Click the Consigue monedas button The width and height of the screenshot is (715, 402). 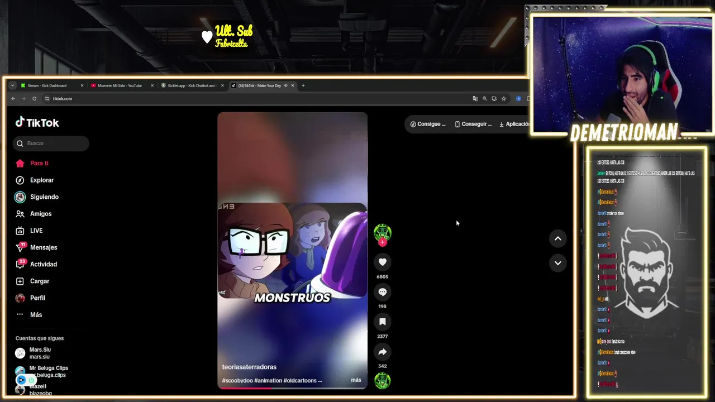click(428, 124)
